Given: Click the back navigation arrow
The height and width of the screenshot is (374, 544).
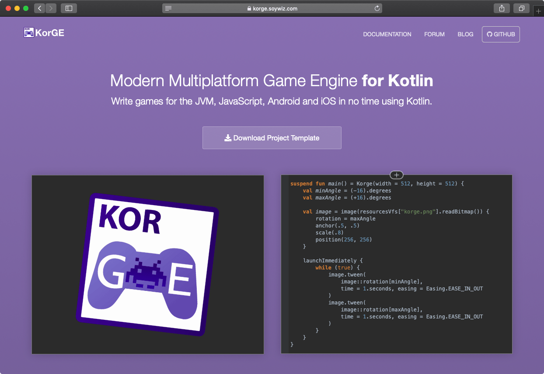Looking at the screenshot, I should coord(39,8).
